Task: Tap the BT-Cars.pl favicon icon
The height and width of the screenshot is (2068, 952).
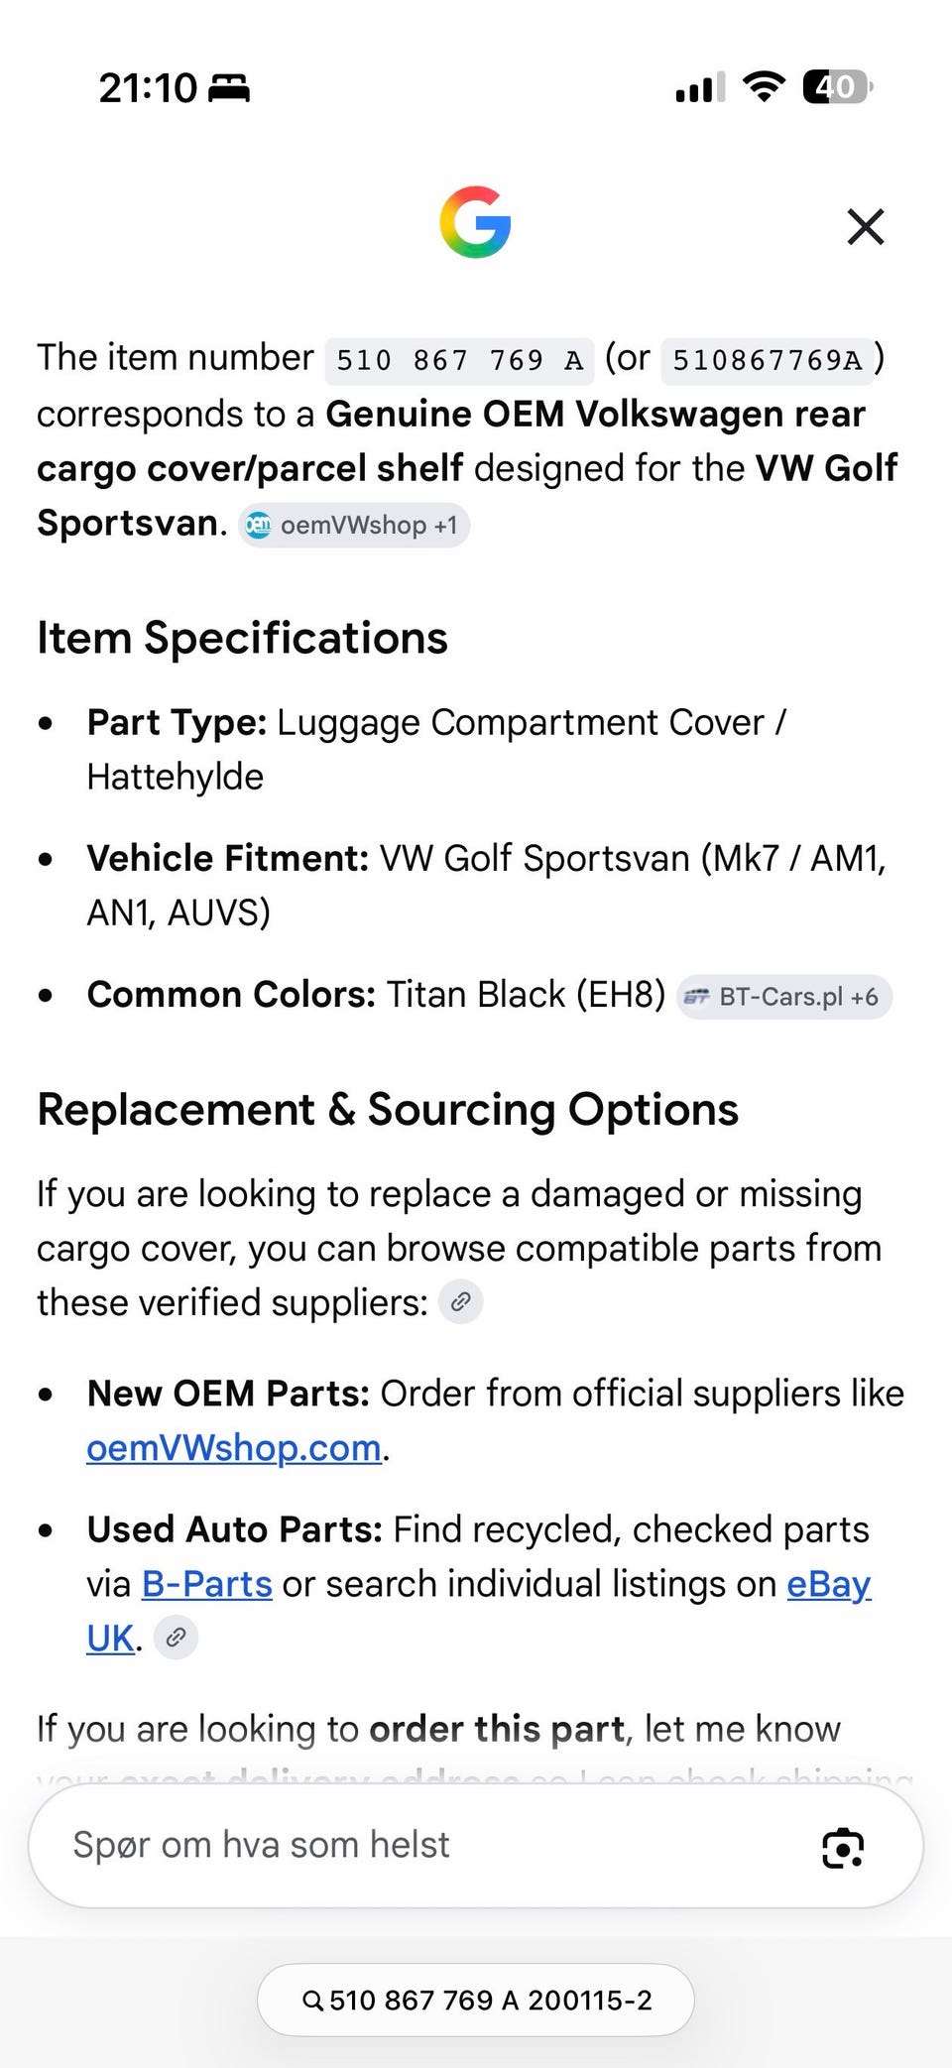Action: [697, 997]
